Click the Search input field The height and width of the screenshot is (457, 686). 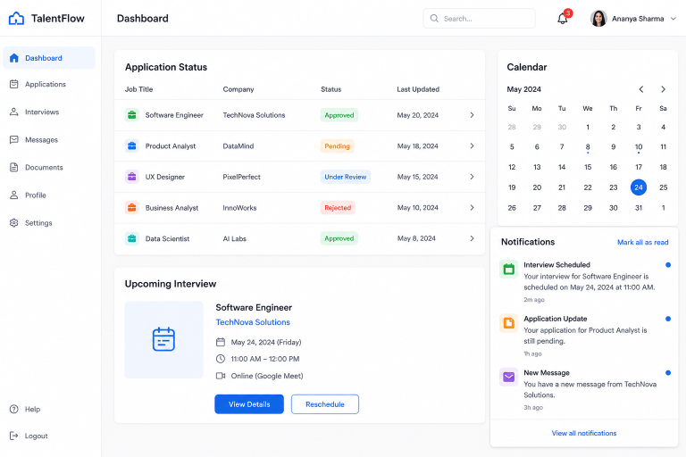point(479,19)
